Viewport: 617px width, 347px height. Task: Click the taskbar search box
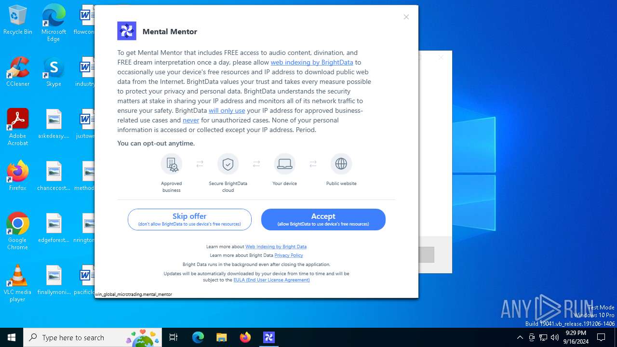tap(93, 337)
